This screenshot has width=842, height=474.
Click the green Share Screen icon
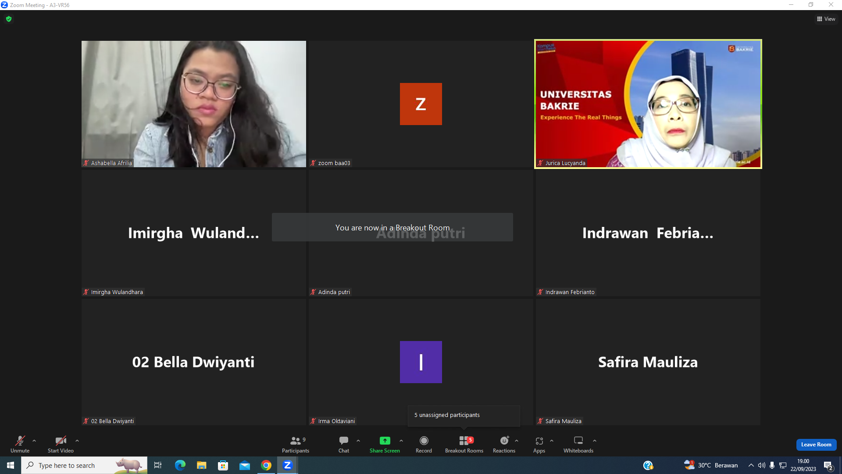[x=385, y=441]
